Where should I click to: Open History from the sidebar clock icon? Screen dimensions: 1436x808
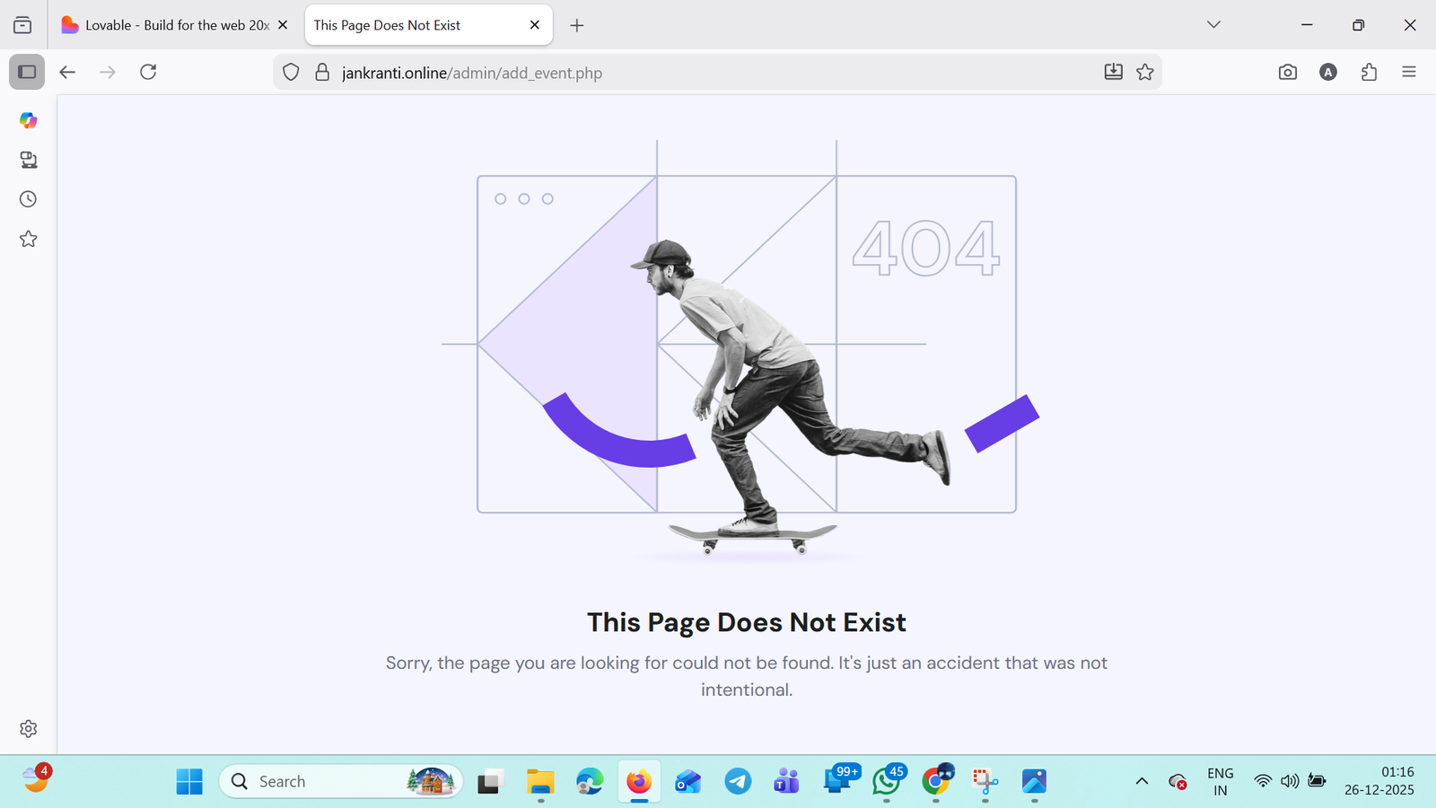point(28,199)
